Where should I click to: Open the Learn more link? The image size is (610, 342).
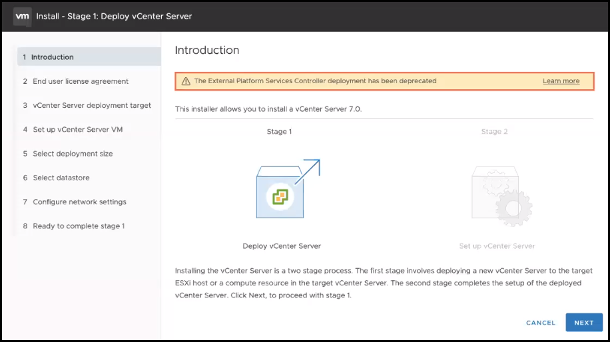(x=561, y=81)
